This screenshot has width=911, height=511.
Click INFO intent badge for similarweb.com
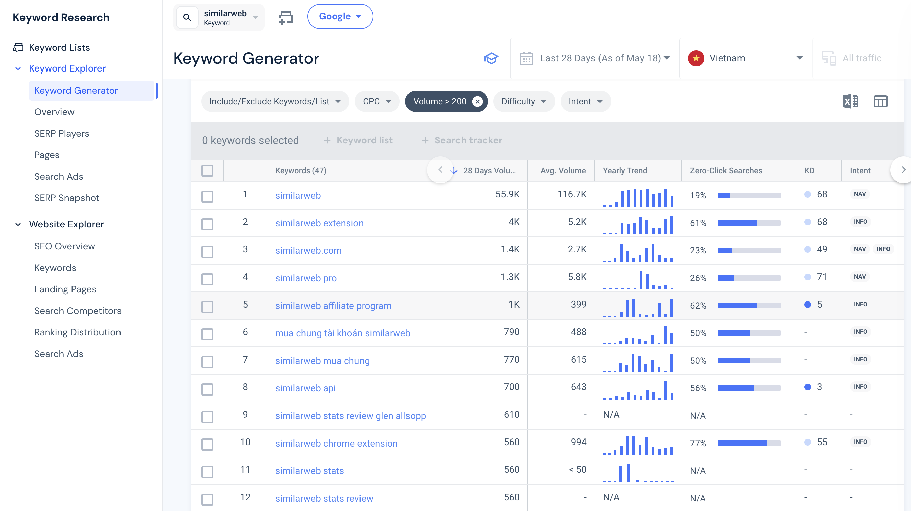click(883, 249)
